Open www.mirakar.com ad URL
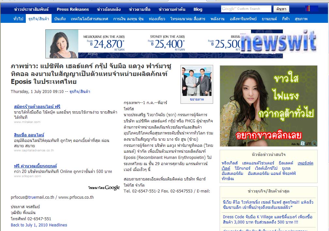This screenshot has height=231, width=329. [27, 122]
